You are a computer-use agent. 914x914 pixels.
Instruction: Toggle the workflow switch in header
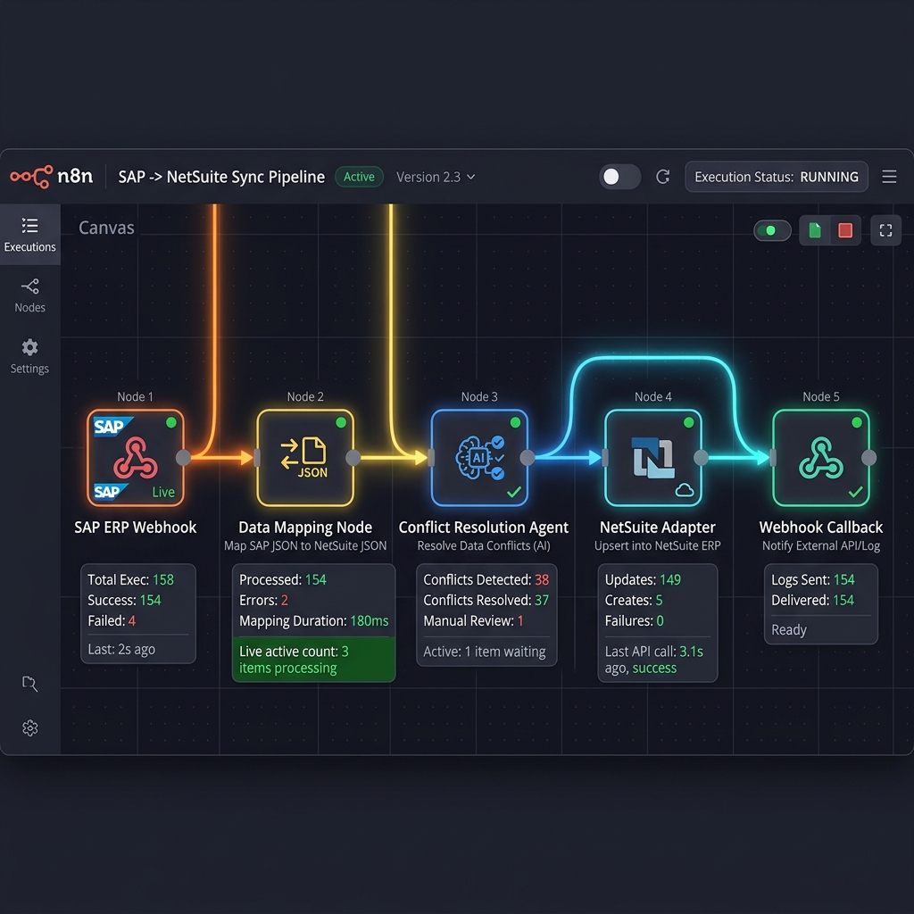tap(620, 177)
